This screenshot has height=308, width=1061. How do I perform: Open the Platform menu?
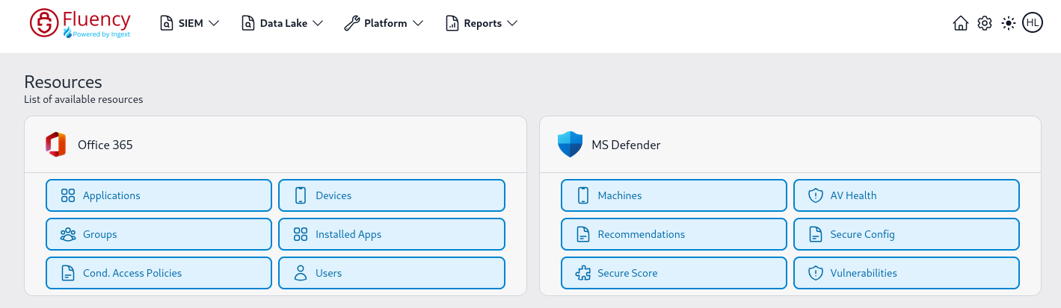[x=384, y=23]
